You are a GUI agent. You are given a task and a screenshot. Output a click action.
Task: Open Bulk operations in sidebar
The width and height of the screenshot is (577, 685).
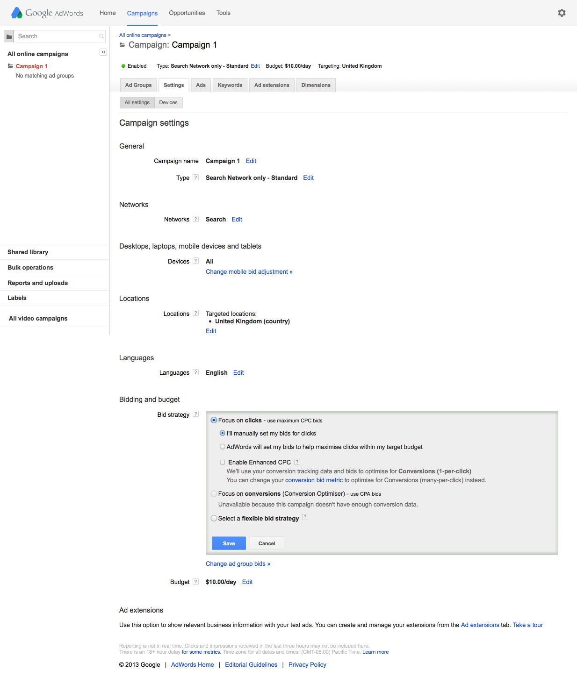(30, 267)
